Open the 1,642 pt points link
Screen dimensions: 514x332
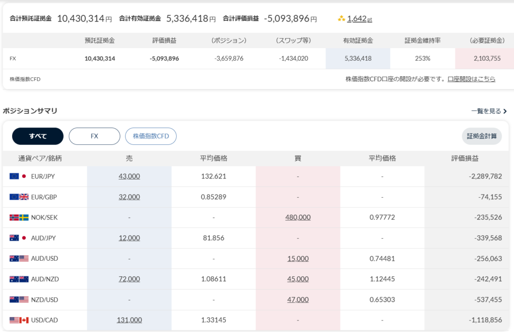[x=359, y=19]
